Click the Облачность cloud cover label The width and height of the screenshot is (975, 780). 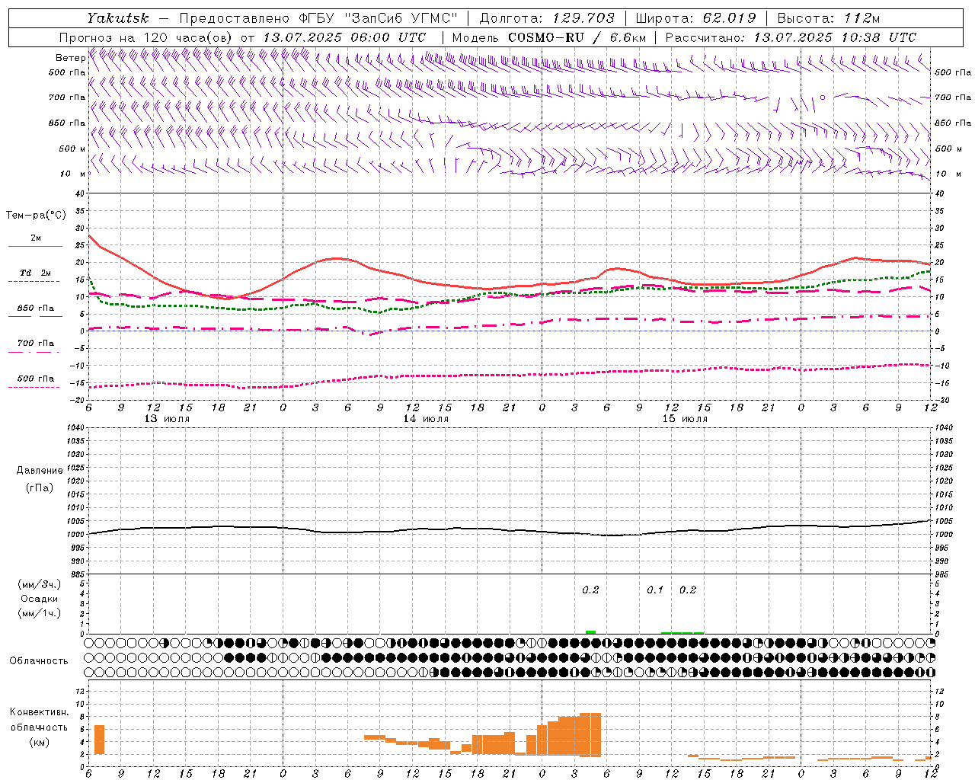(x=39, y=660)
